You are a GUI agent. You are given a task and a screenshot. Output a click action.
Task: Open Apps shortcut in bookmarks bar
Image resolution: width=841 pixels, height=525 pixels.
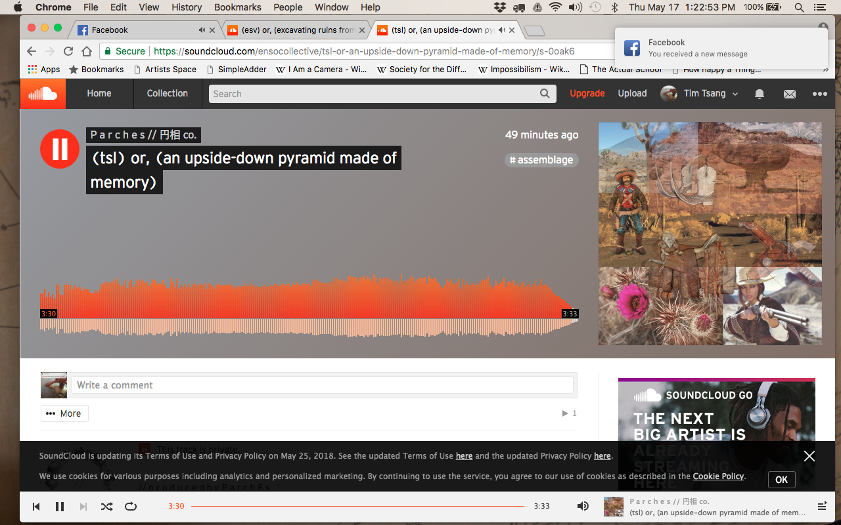(x=44, y=69)
